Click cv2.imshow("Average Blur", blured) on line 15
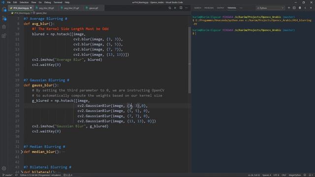 tap(67, 59)
